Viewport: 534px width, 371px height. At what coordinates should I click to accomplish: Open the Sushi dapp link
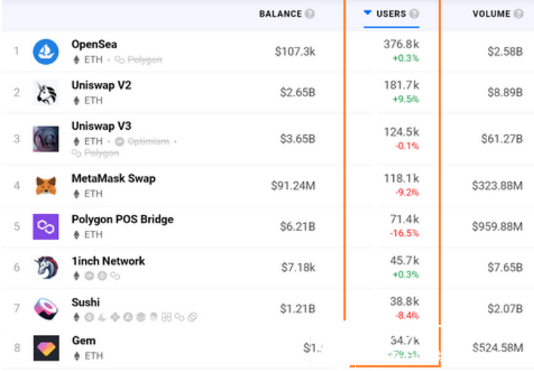pos(85,302)
